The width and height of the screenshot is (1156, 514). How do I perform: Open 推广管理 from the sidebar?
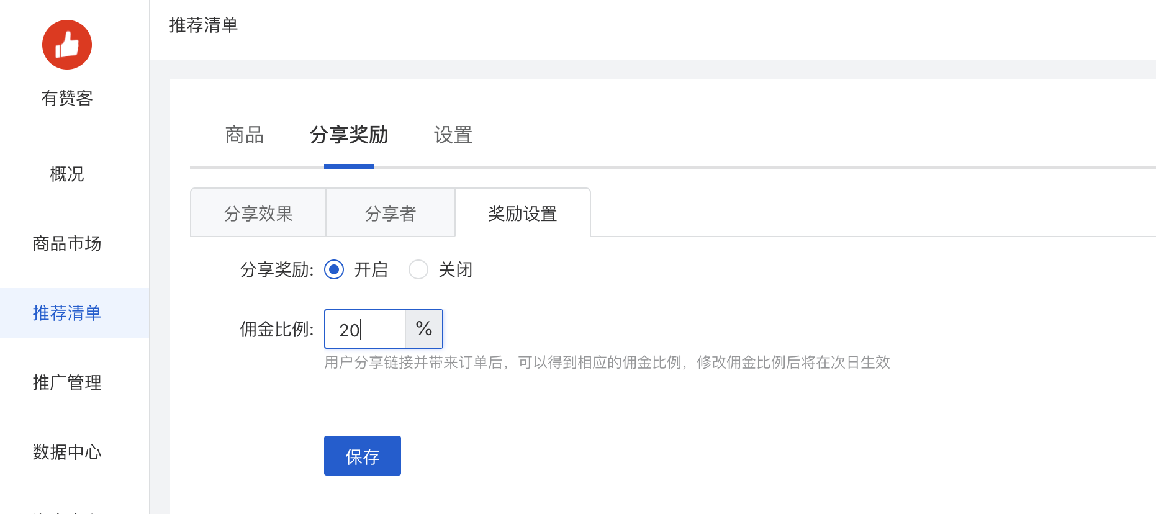(67, 382)
